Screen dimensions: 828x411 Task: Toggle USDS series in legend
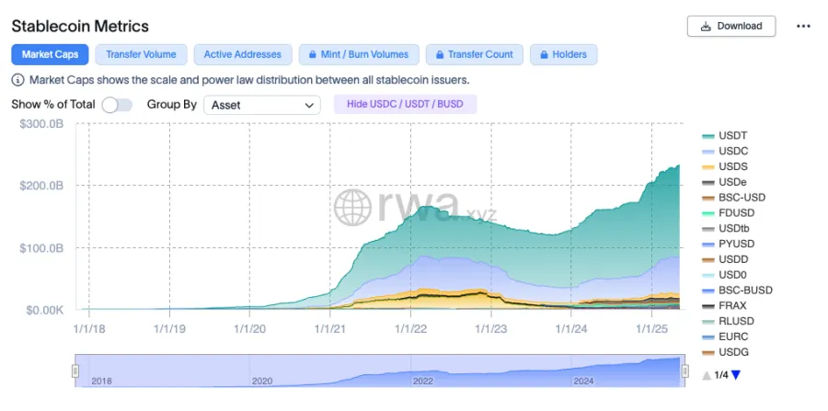(x=725, y=166)
